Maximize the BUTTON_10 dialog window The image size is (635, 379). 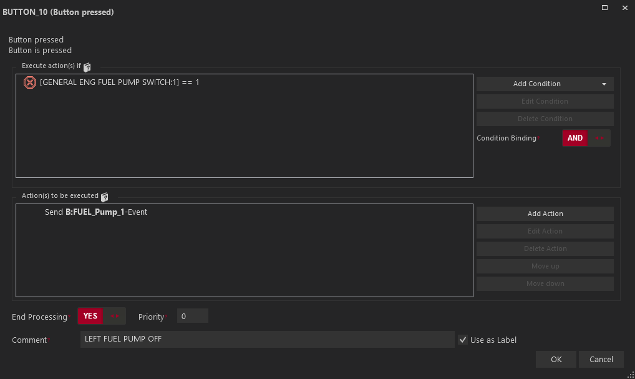(x=604, y=8)
